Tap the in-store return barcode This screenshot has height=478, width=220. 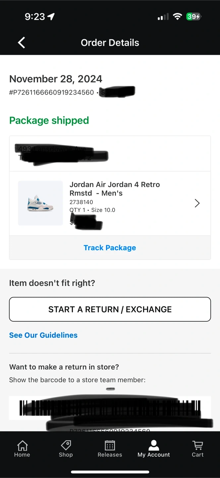click(x=110, y=408)
